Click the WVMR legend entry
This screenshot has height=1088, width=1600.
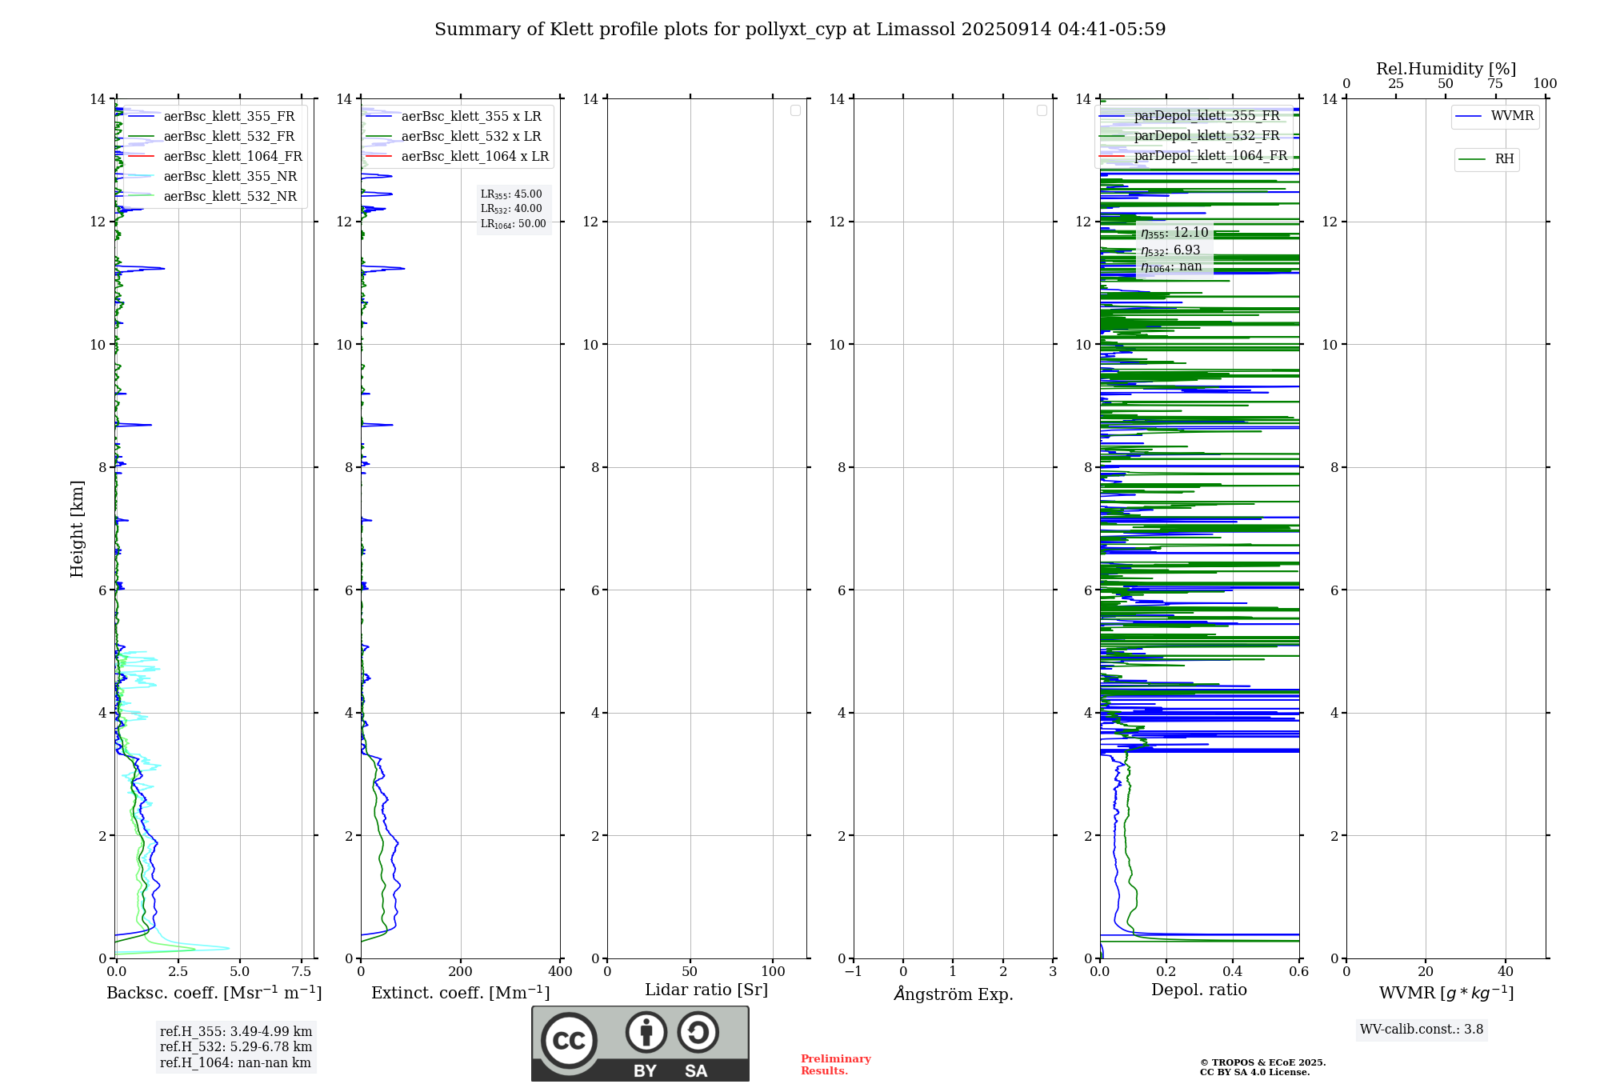[1495, 116]
